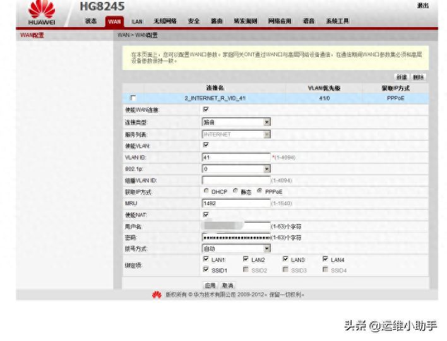Image resolution: width=447 pixels, height=341 pixels.
Task: Click the 取消 (Cancel) button
Action: click(x=227, y=285)
